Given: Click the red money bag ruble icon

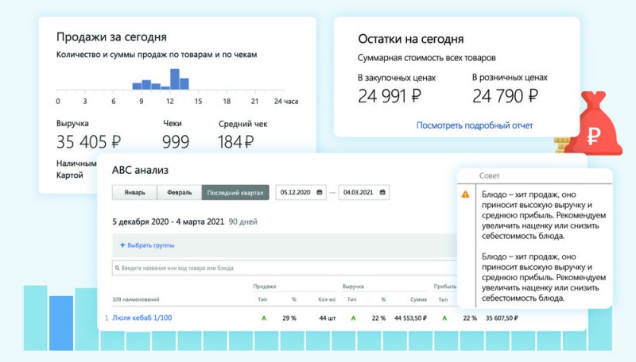Looking at the screenshot, I should click(592, 129).
